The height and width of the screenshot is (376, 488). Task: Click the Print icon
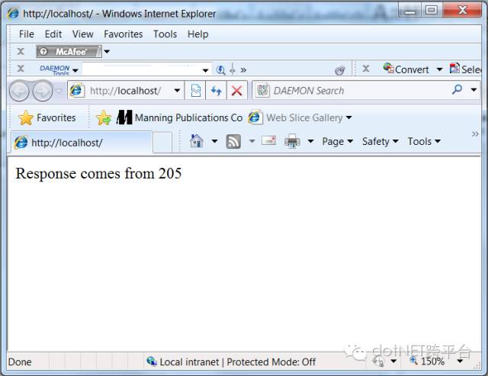point(292,141)
